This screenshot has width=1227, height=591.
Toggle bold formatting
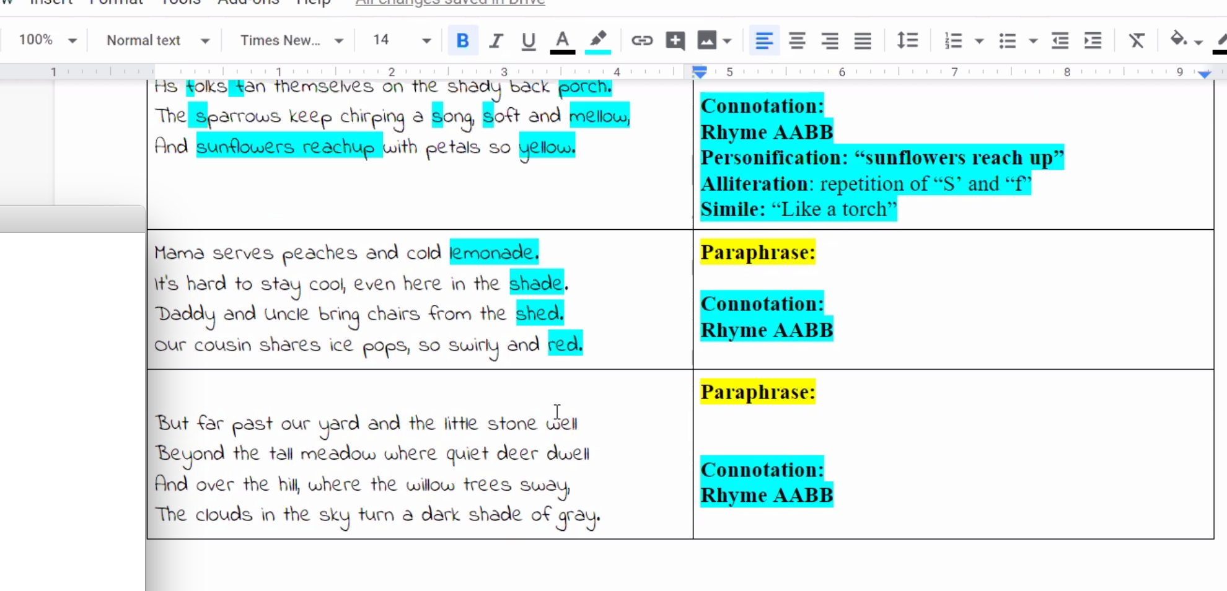tap(462, 41)
